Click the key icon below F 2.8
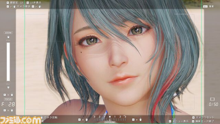The image size is (220, 124). [4, 110]
